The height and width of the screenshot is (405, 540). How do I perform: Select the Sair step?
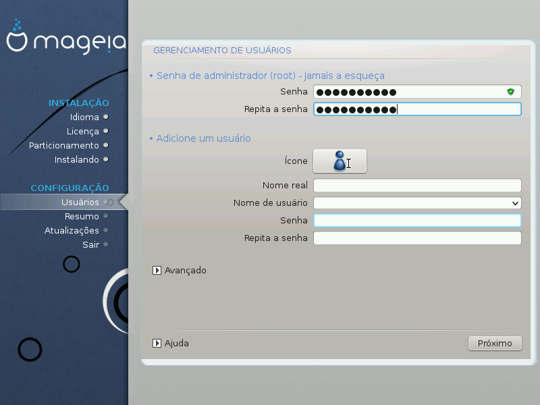tap(95, 244)
